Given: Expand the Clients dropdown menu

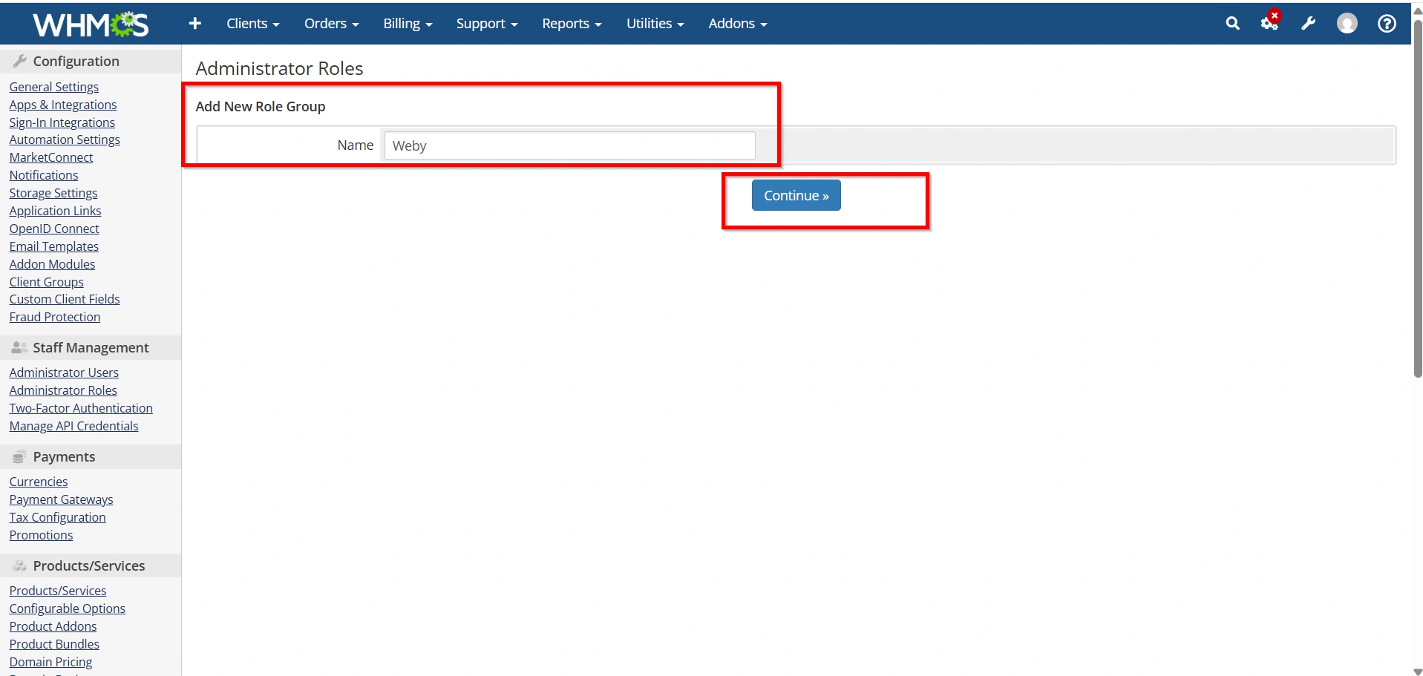Looking at the screenshot, I should (x=253, y=24).
